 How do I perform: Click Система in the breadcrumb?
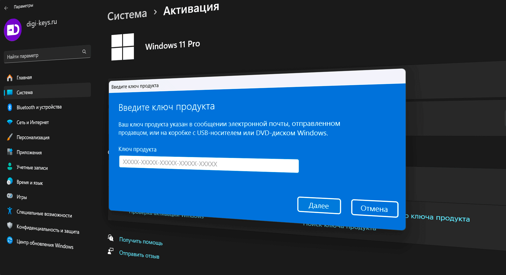point(127,14)
